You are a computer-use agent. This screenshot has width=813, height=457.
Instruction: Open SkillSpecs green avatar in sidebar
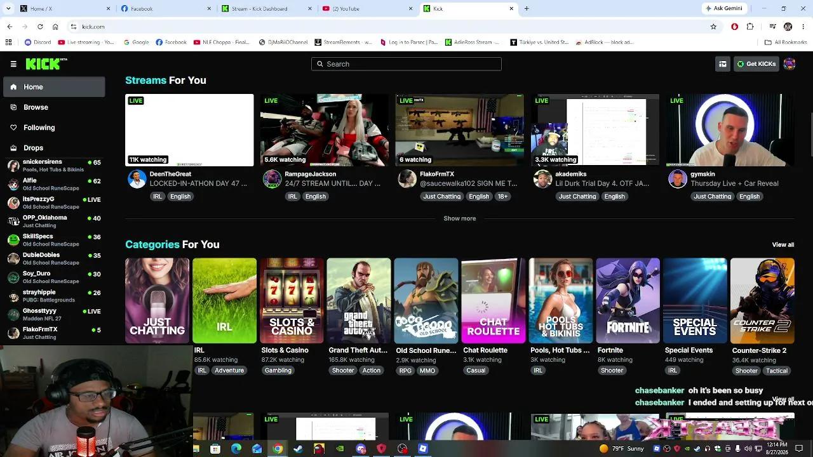pyautogui.click(x=13, y=240)
